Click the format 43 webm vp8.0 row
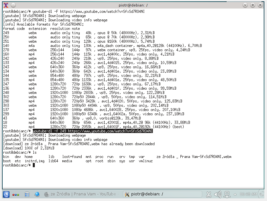 click(72, 118)
